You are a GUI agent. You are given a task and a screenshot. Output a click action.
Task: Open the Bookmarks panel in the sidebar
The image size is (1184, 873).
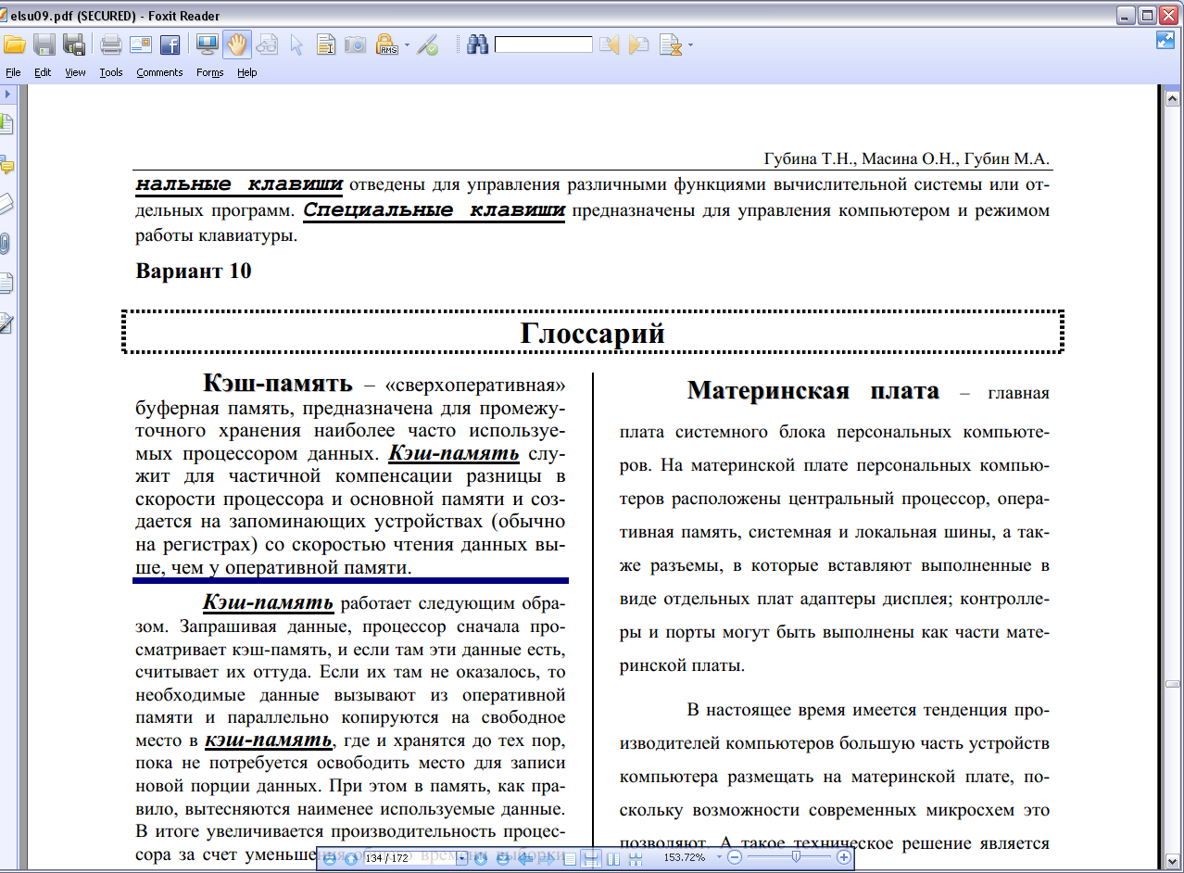coord(6,123)
